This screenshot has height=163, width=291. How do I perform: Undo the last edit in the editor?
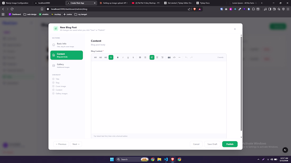[x=186, y=57]
